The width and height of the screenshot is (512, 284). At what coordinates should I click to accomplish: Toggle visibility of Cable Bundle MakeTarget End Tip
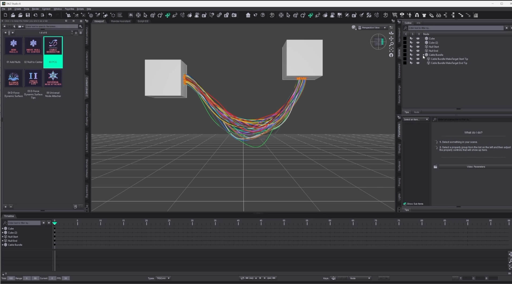[x=418, y=63]
